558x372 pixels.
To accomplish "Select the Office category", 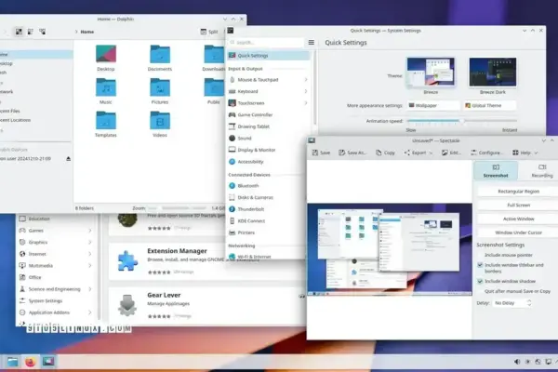I will 56,277.
